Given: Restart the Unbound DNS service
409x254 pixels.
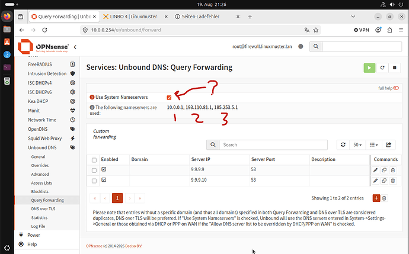Looking at the screenshot, I should tap(382, 67).
